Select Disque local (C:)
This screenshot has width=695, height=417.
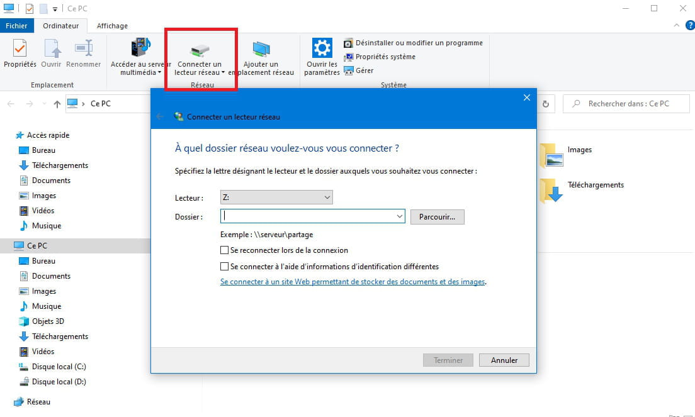pyautogui.click(x=52, y=366)
